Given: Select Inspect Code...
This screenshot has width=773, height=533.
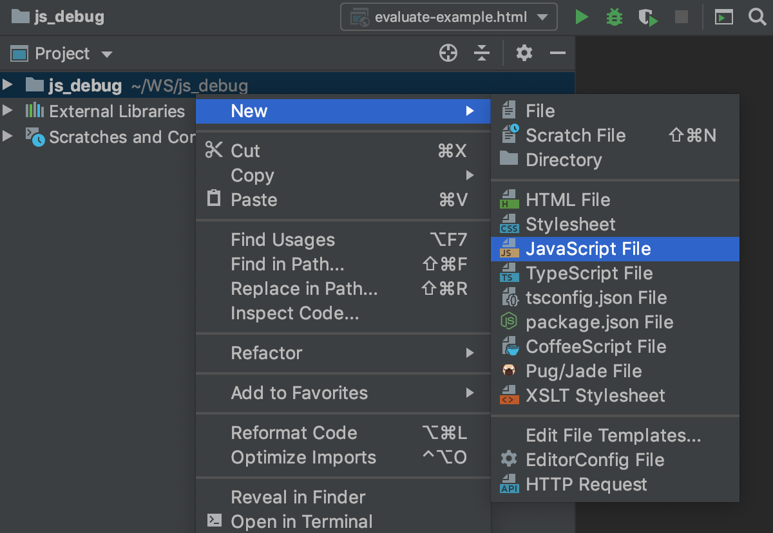Looking at the screenshot, I should click(x=343, y=313).
